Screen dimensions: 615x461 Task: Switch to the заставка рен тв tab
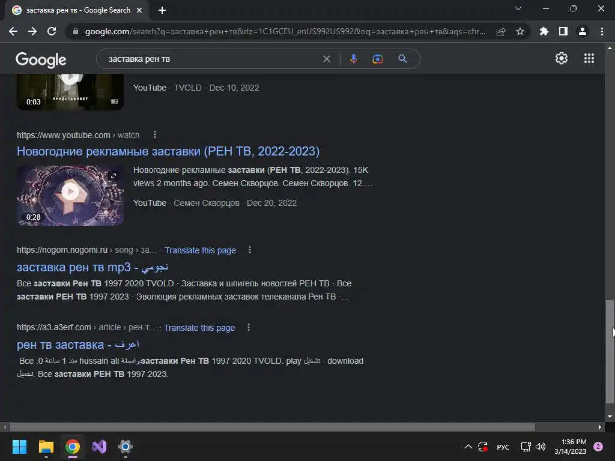point(77,10)
